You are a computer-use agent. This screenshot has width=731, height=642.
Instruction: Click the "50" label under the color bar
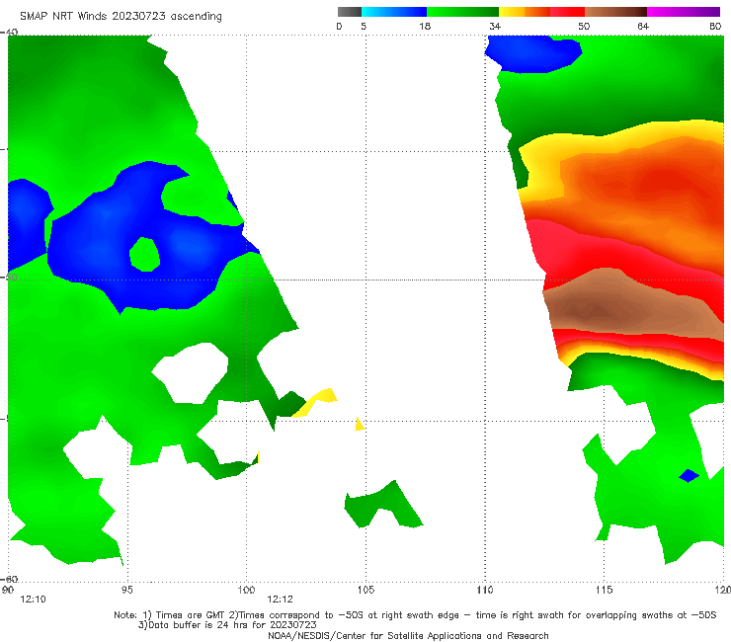coord(584,26)
